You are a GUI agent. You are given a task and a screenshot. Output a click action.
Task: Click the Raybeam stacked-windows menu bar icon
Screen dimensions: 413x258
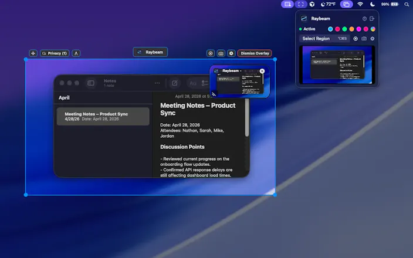346,4
